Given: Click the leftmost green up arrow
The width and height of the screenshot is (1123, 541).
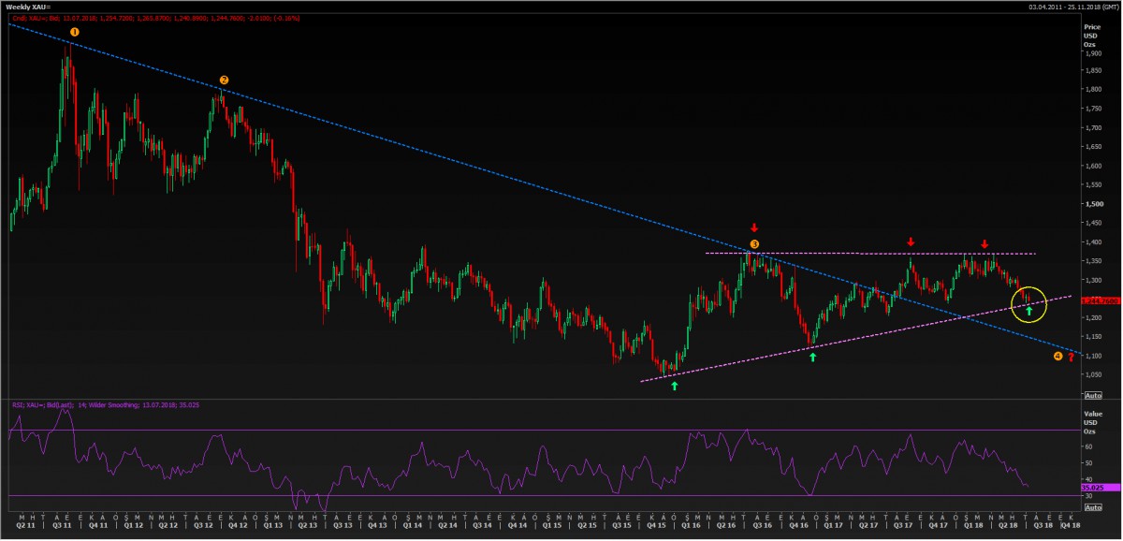Looking at the screenshot, I should 674,385.
